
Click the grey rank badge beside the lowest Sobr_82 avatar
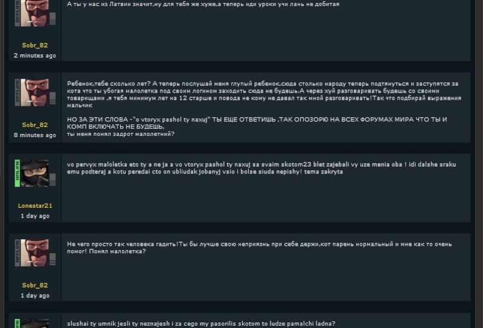coord(53,259)
